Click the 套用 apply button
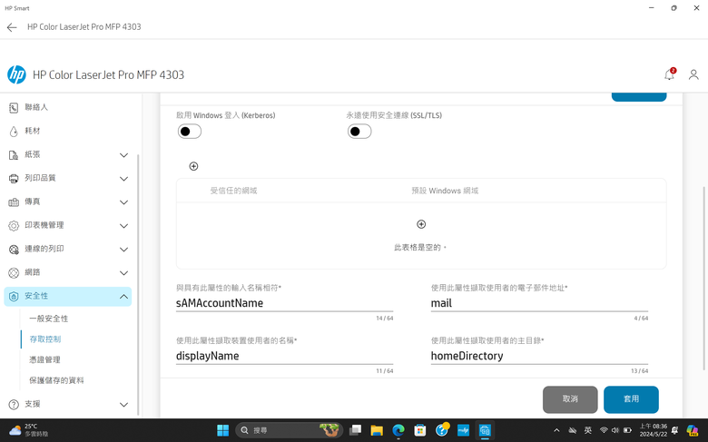Screen dimensions: 708x442 click(x=631, y=399)
